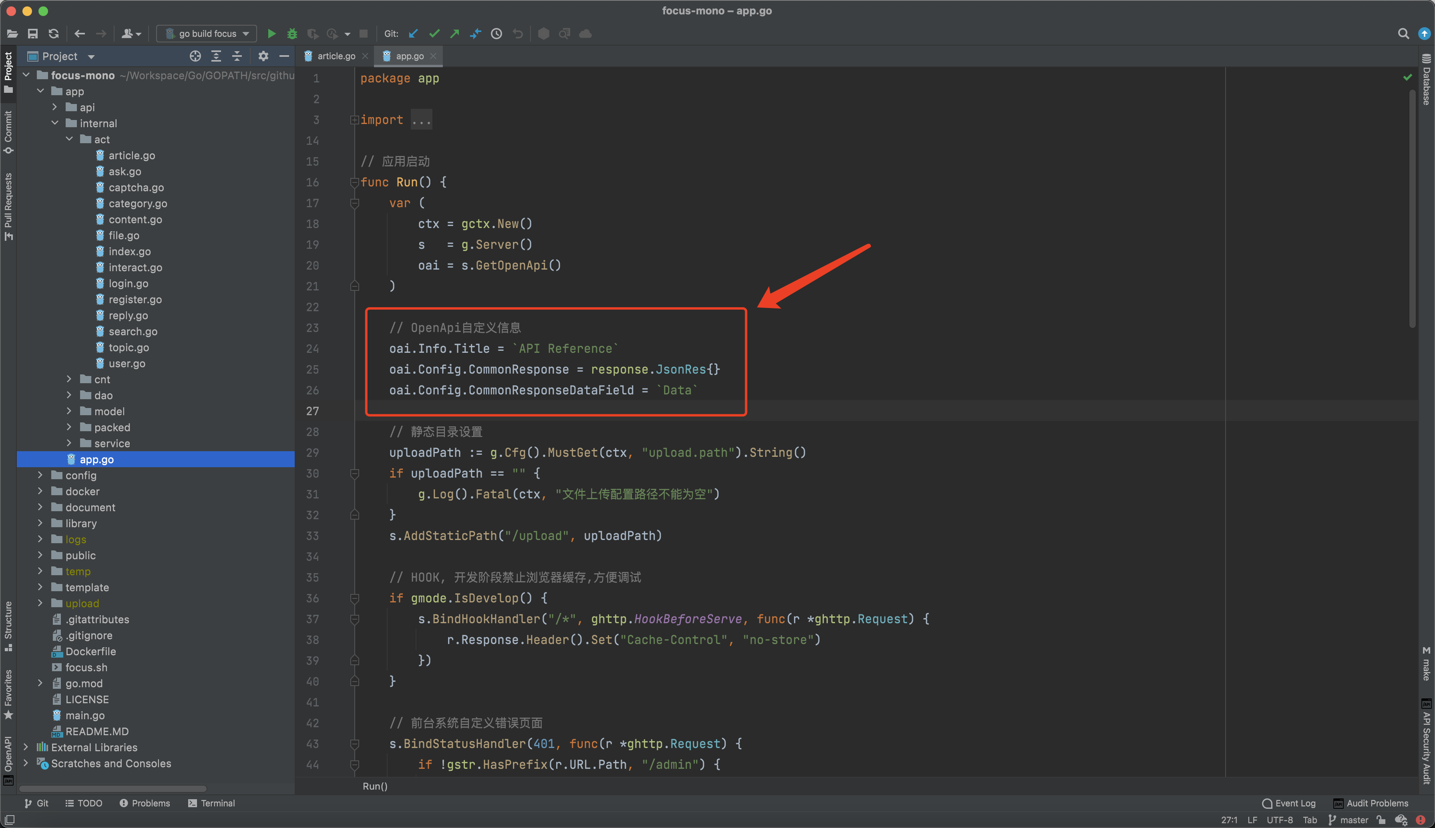Screen dimensions: 1435x828
Task: Open Search Everywhere magnifier icon
Action: [1403, 34]
